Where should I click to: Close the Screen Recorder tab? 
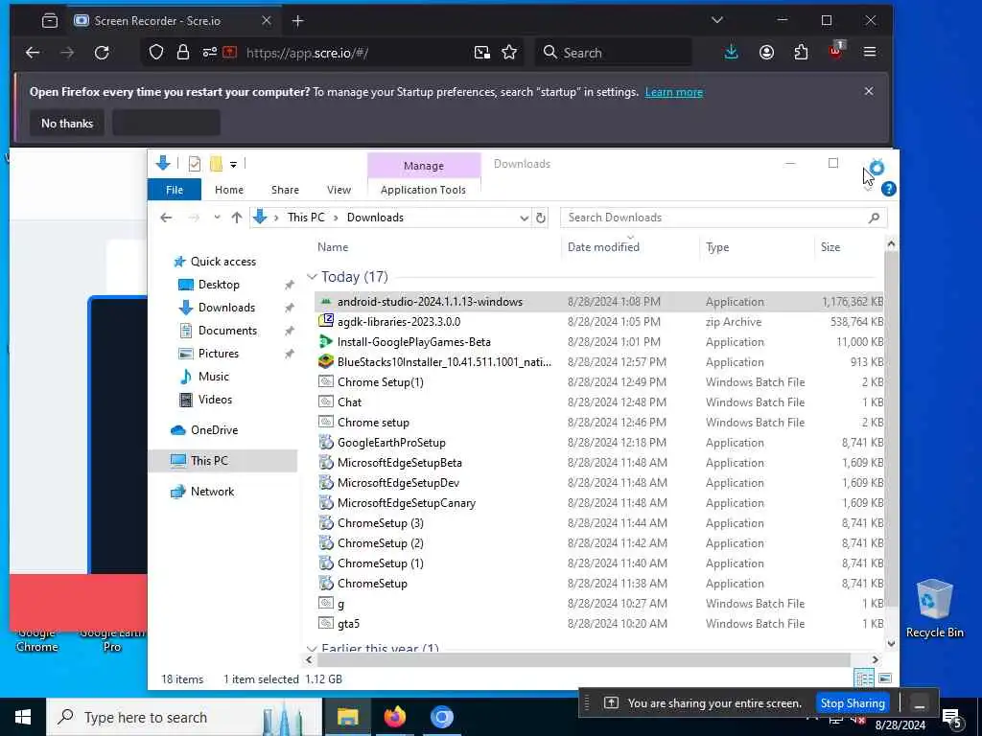click(267, 21)
